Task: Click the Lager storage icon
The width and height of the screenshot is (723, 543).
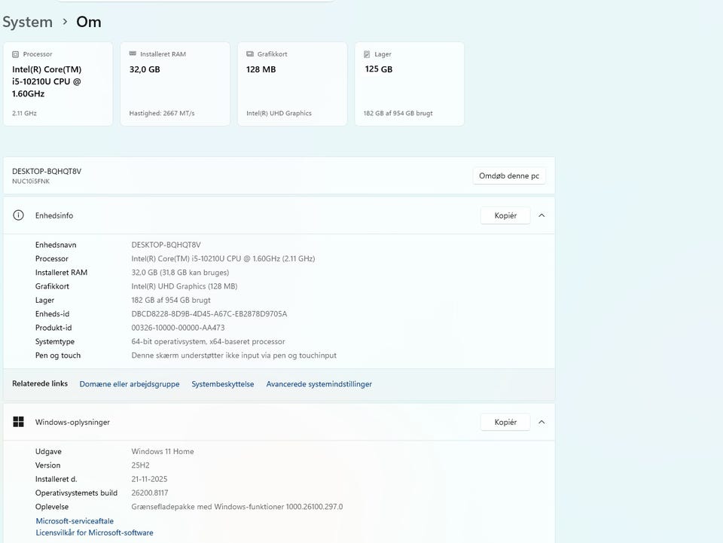Action: (x=367, y=54)
